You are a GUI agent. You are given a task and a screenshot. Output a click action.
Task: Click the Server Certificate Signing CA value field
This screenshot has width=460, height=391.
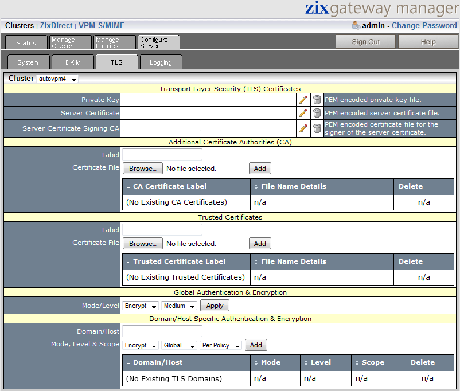click(208, 128)
